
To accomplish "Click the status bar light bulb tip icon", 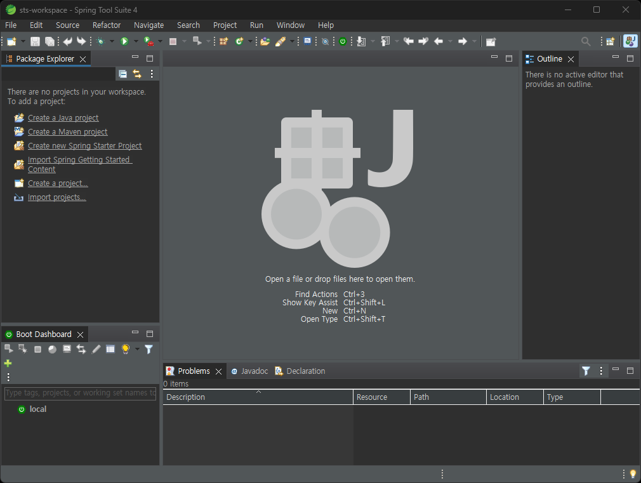I will click(633, 474).
